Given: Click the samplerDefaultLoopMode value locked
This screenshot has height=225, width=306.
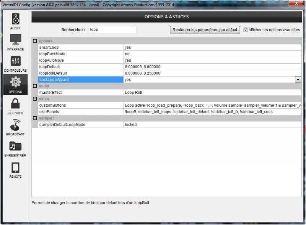Looking at the screenshot, I should (130, 125).
